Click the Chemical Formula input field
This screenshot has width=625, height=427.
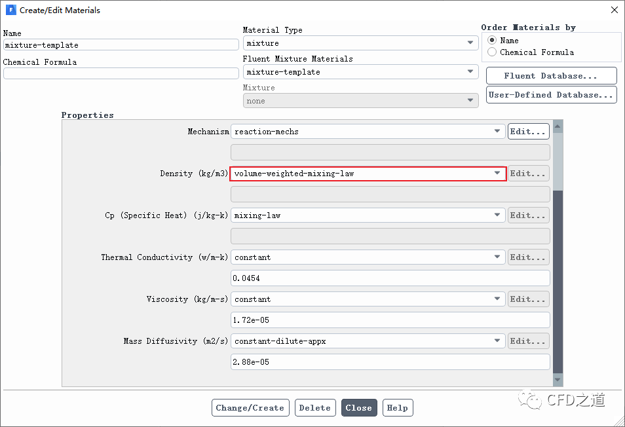pos(121,73)
